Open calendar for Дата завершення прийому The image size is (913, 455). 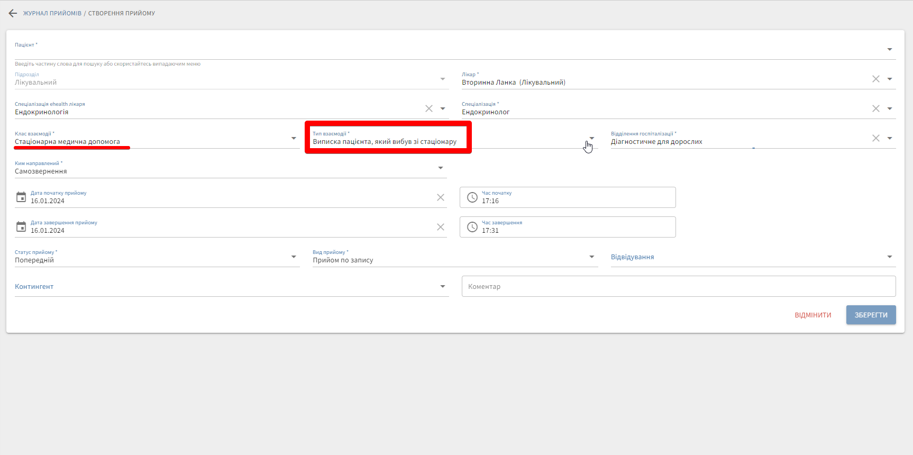click(21, 227)
